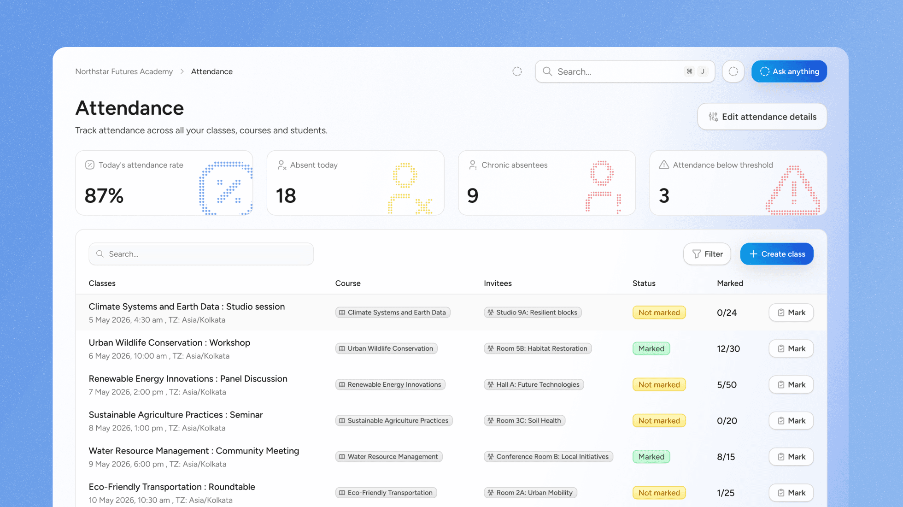903x507 pixels.
Task: Click the 87% attendance rate value
Action: 104,195
